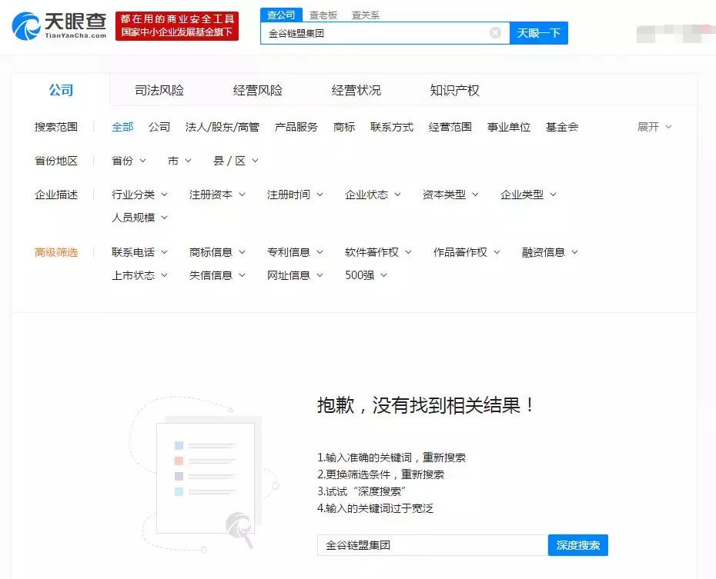Click the 天眼一下 search button
Screen dimensions: 716x579
(538, 32)
